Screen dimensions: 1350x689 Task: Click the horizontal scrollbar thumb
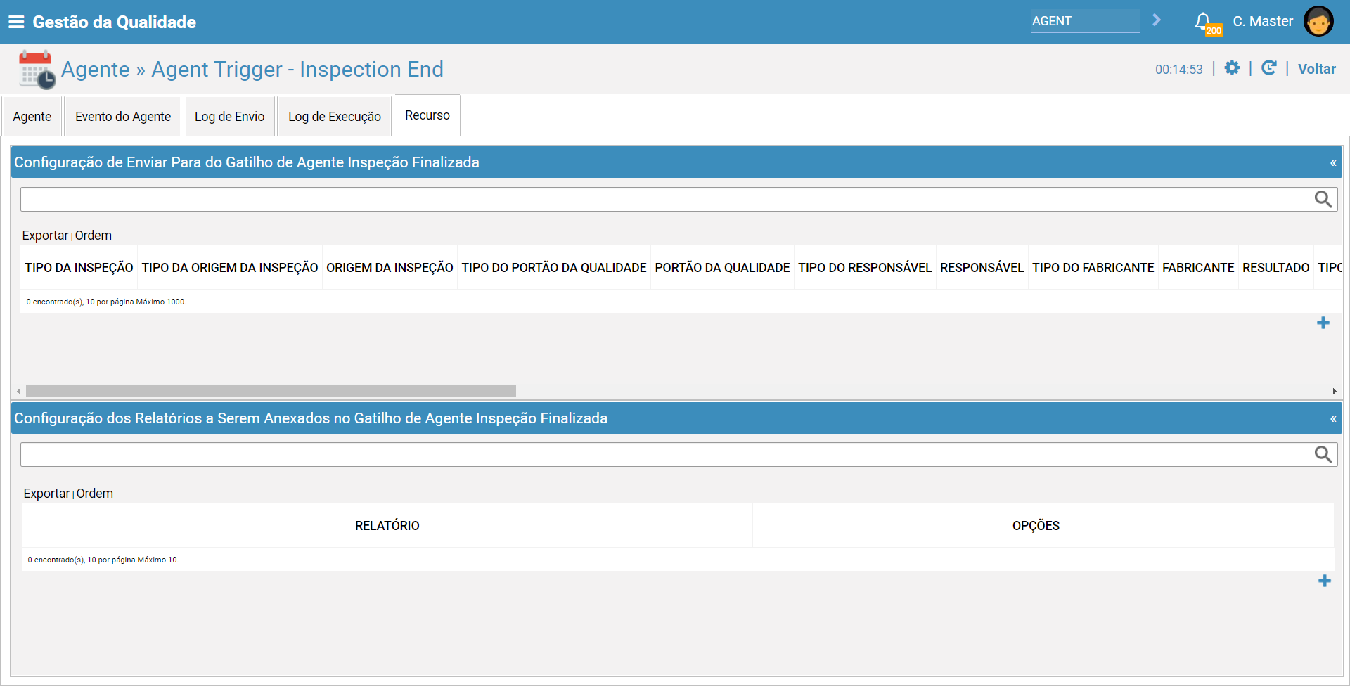[x=271, y=391]
